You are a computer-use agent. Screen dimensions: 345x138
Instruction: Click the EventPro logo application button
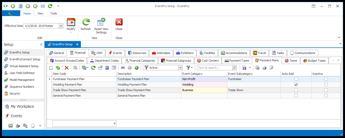tap(11, 13)
